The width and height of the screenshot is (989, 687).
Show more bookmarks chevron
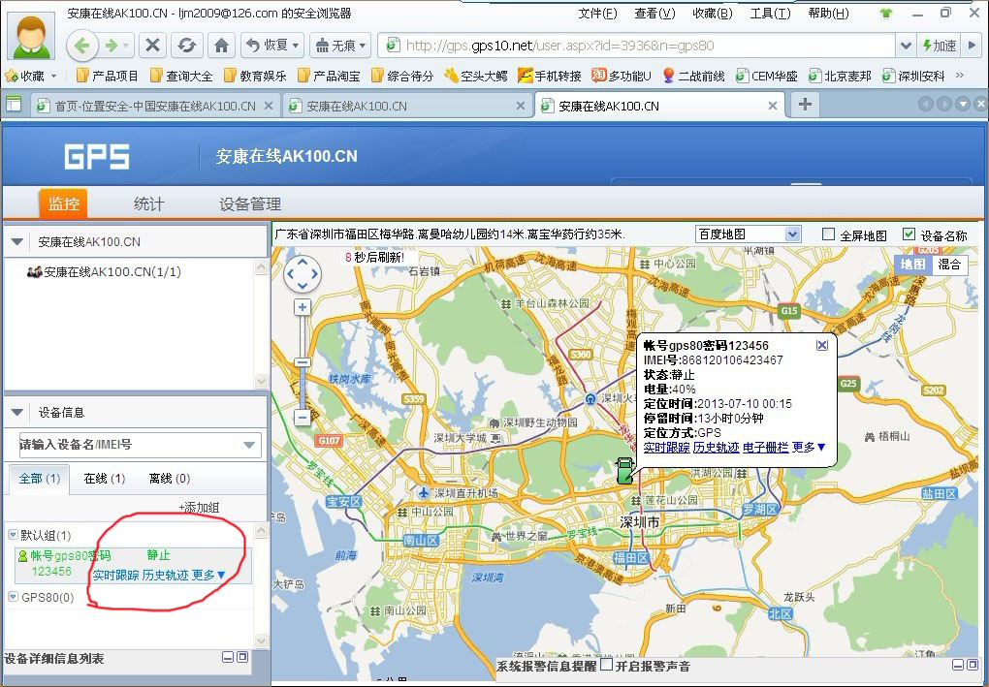[x=960, y=76]
